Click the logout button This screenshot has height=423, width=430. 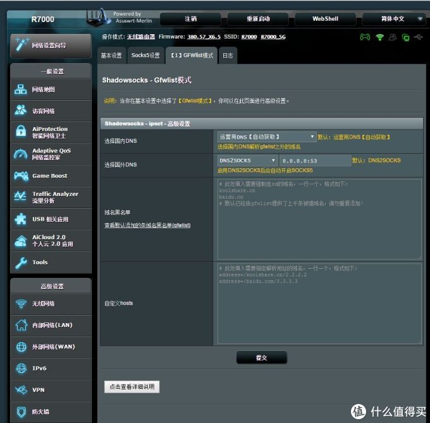tap(190, 18)
